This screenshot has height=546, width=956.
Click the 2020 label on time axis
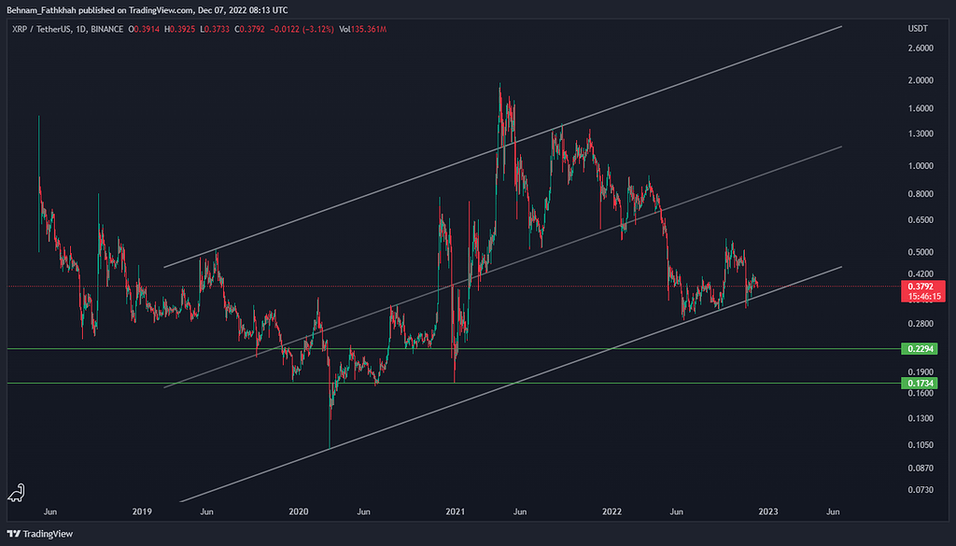coord(298,511)
